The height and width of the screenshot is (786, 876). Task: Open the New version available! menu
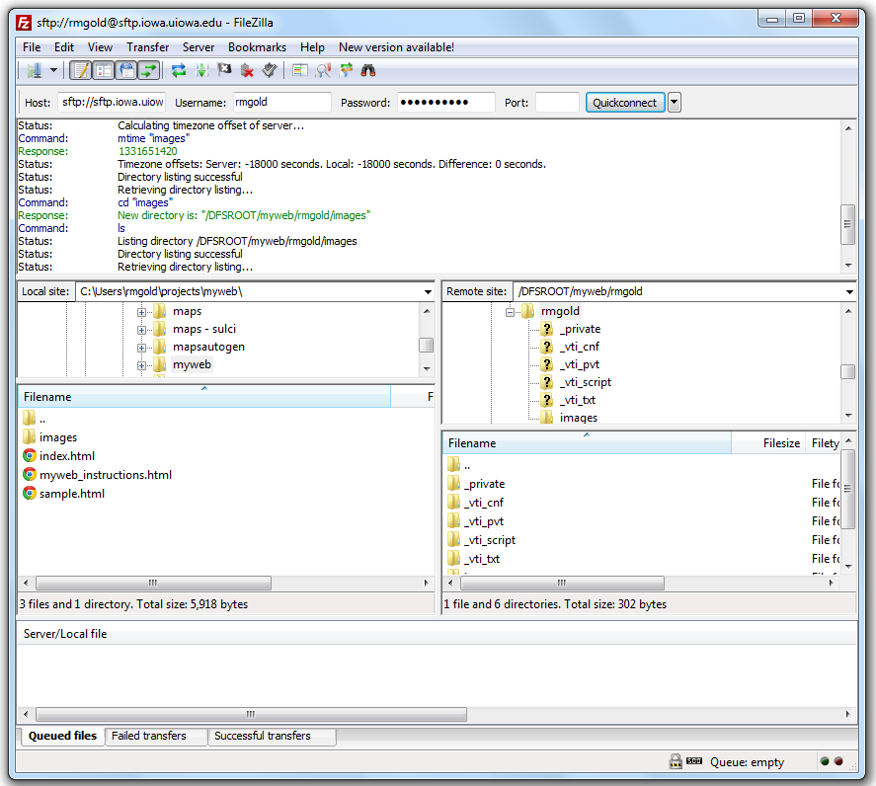[x=396, y=47]
